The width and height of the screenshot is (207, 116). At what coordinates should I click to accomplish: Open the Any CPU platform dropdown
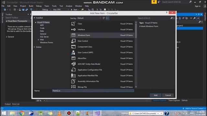tap(61, 10)
